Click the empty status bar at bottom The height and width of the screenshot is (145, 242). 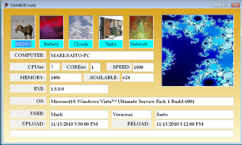click(x=122, y=133)
